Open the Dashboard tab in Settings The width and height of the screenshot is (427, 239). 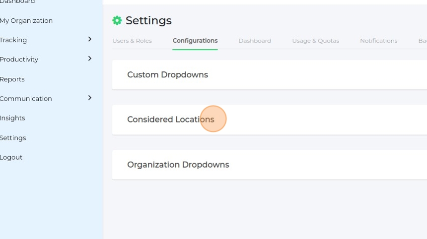[x=255, y=41]
